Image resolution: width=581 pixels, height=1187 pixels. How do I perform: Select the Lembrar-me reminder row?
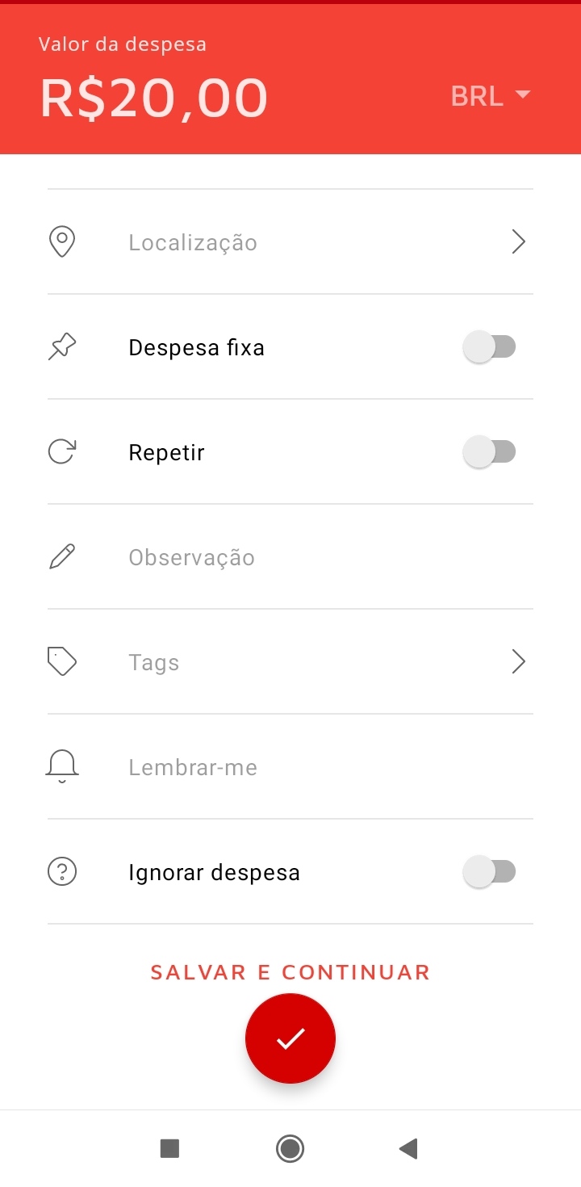(290, 767)
